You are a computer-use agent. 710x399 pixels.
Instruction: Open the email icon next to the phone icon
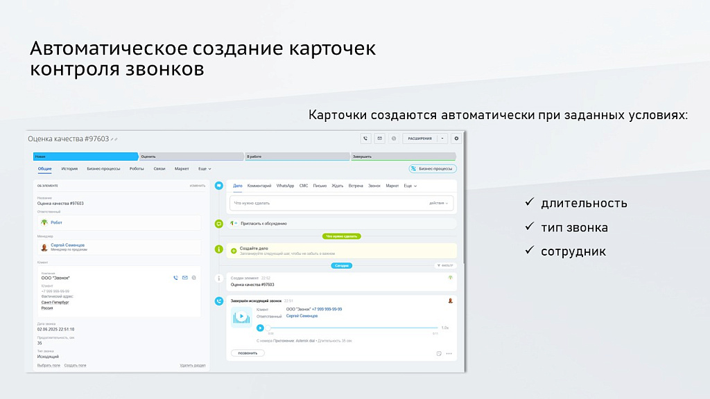pos(380,138)
